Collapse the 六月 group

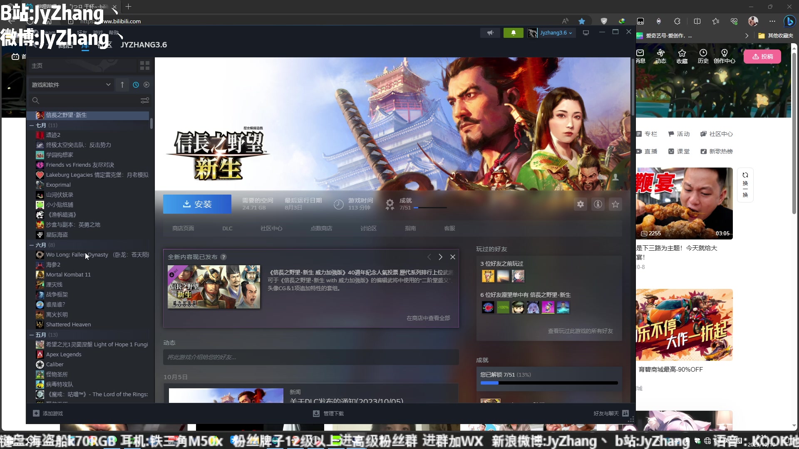[32, 245]
